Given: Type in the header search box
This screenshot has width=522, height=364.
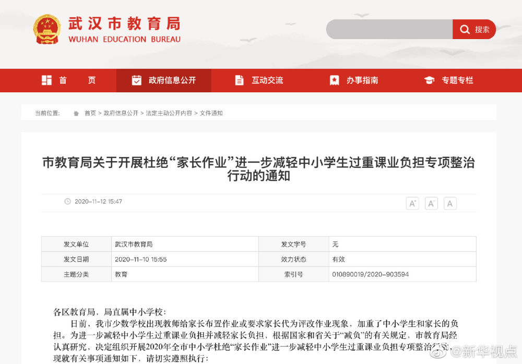Looking at the screenshot, I should 389,29.
